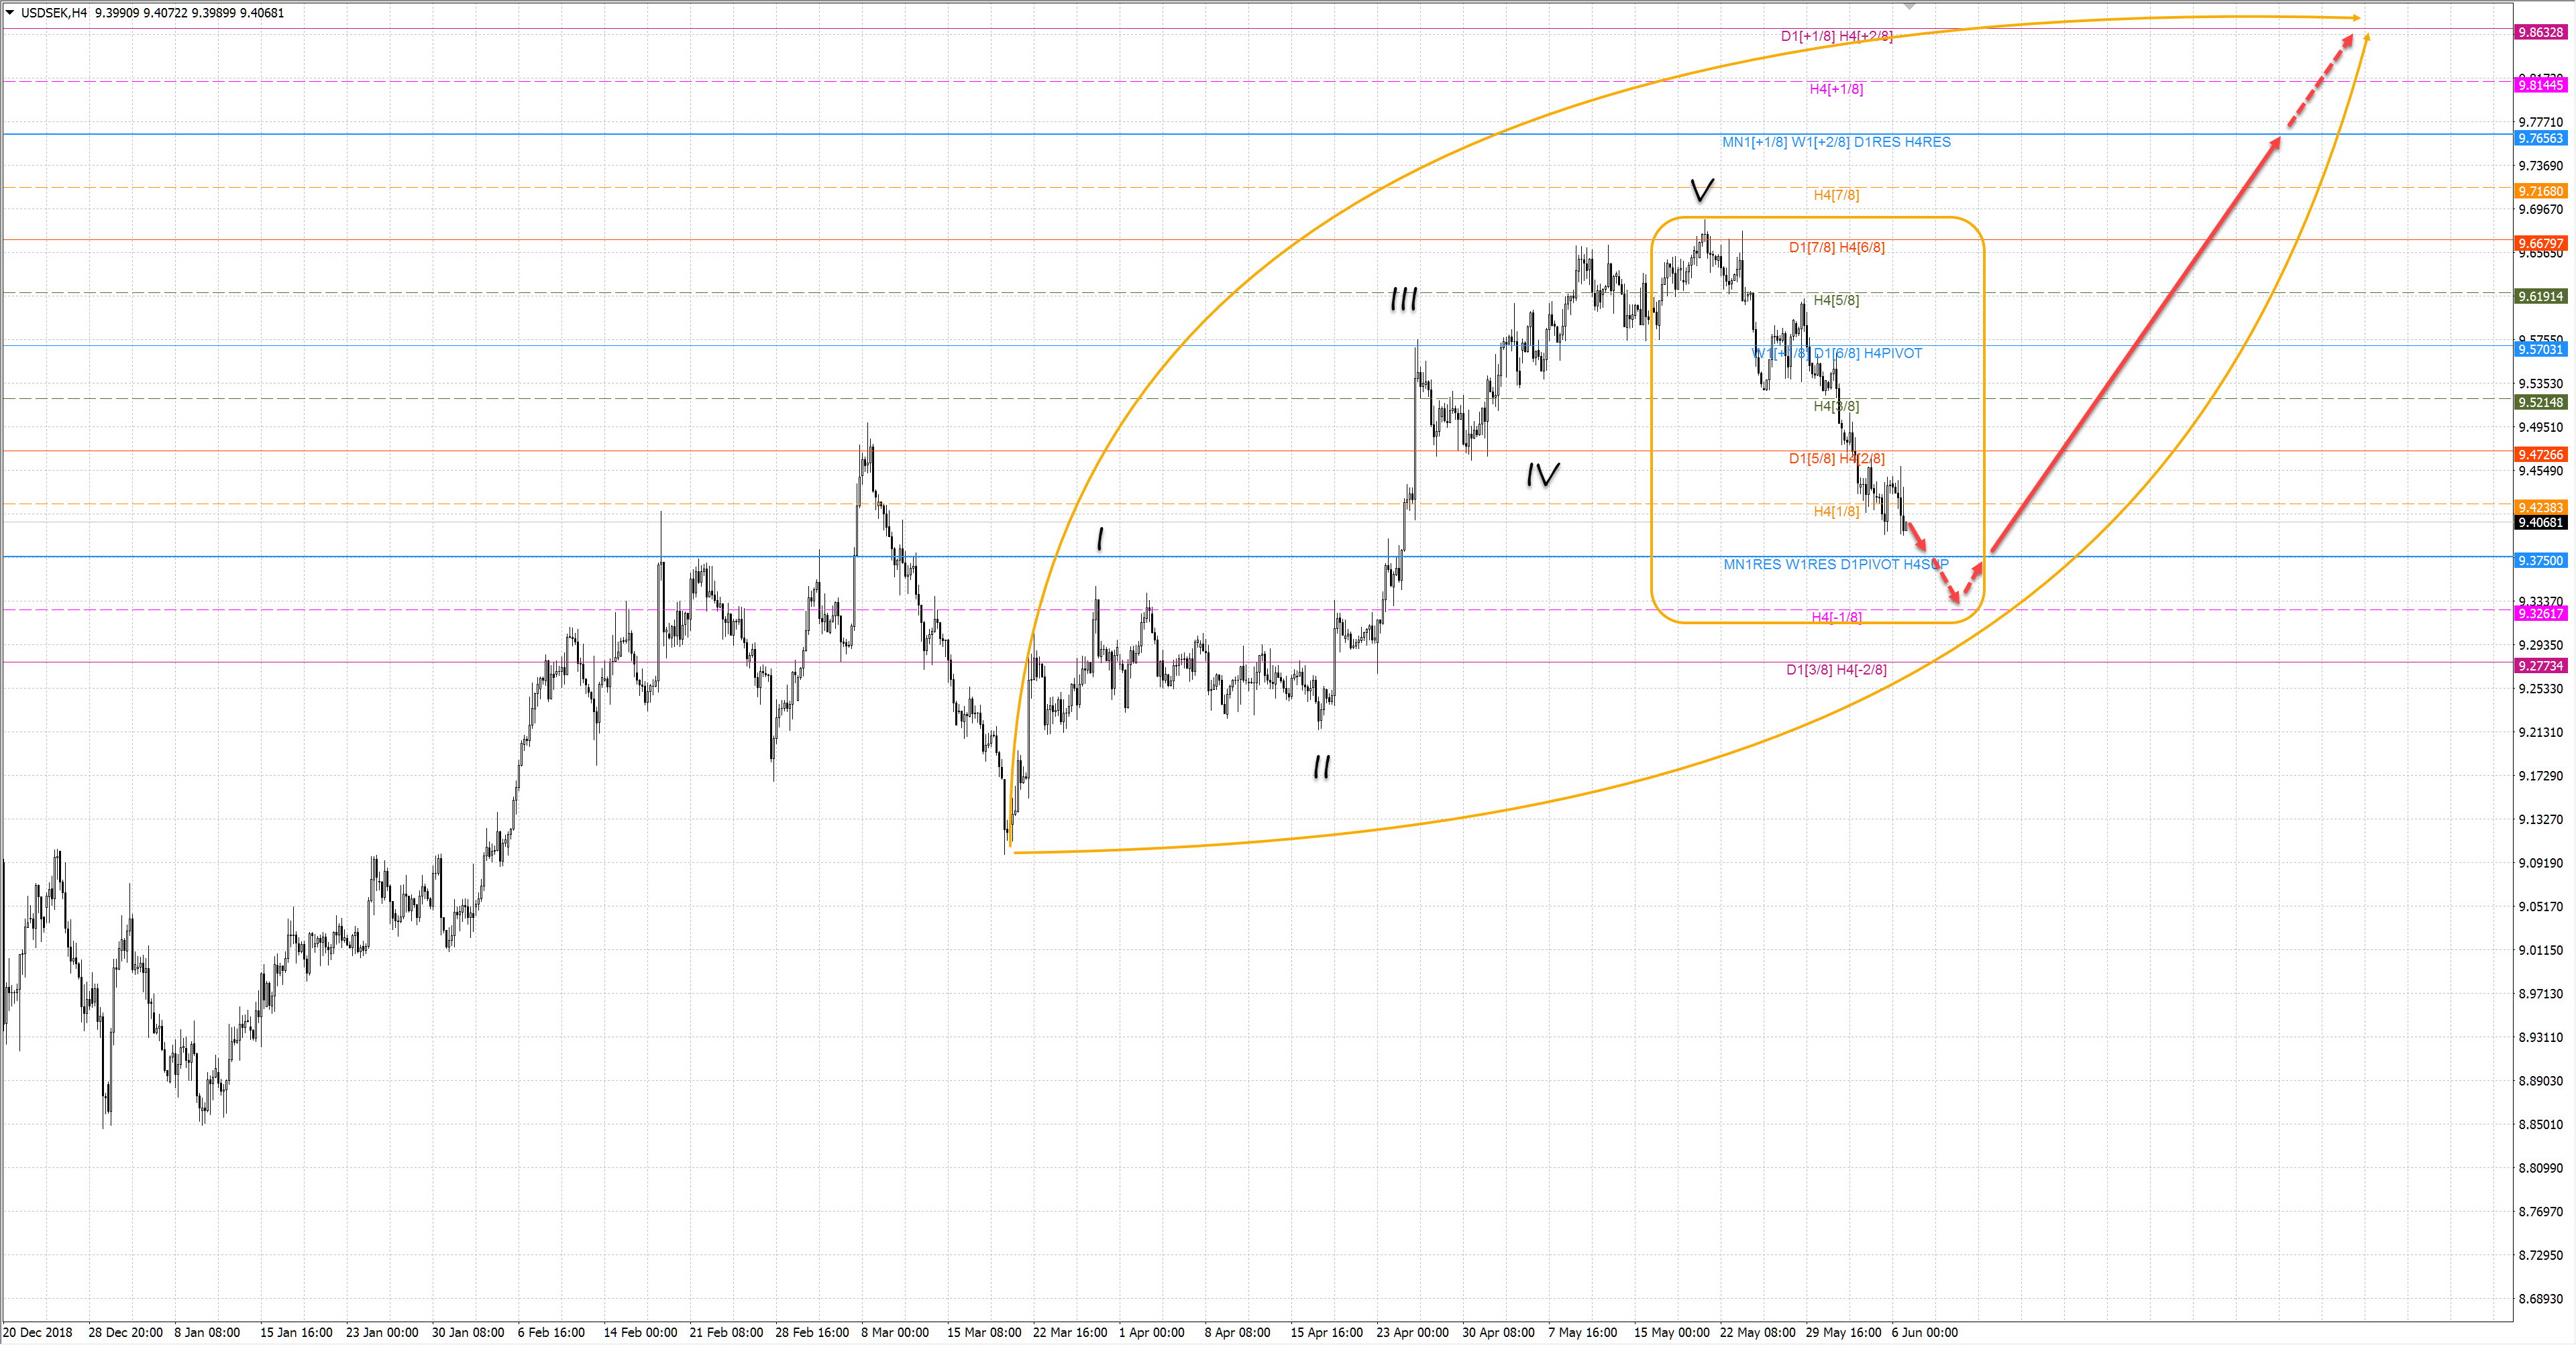Image resolution: width=2576 pixels, height=1345 pixels.
Task: Click the D1[7/8] H4[6/8] level label
Action: [x=1836, y=248]
